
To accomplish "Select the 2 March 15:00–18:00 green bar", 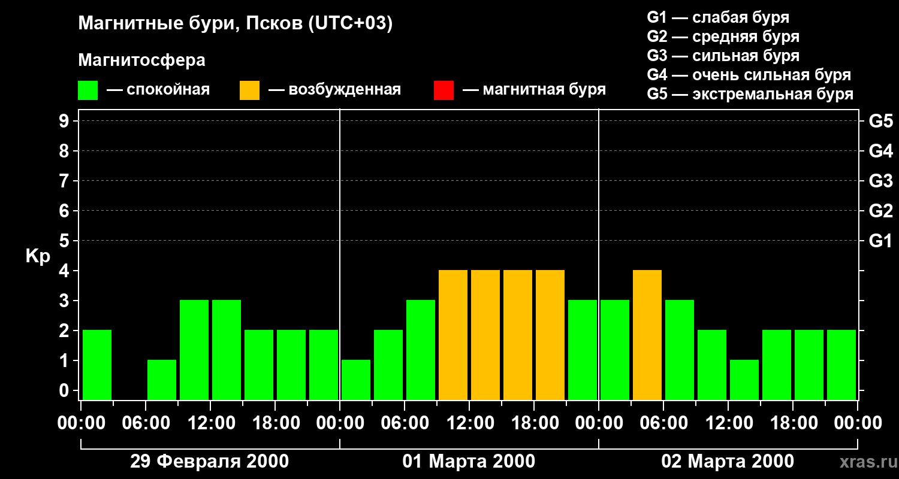I will coord(777,365).
